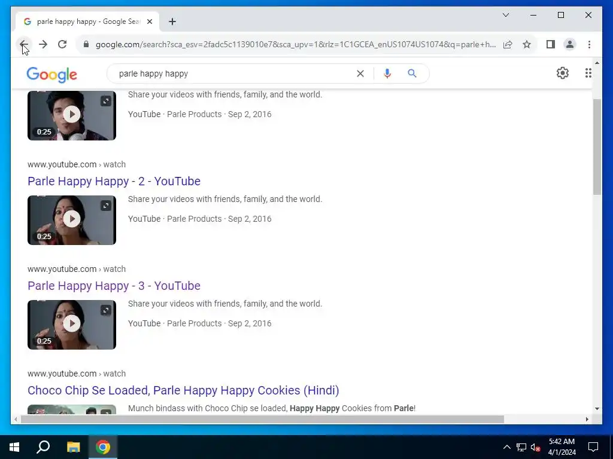Go to the Google logo homepage

point(51,74)
